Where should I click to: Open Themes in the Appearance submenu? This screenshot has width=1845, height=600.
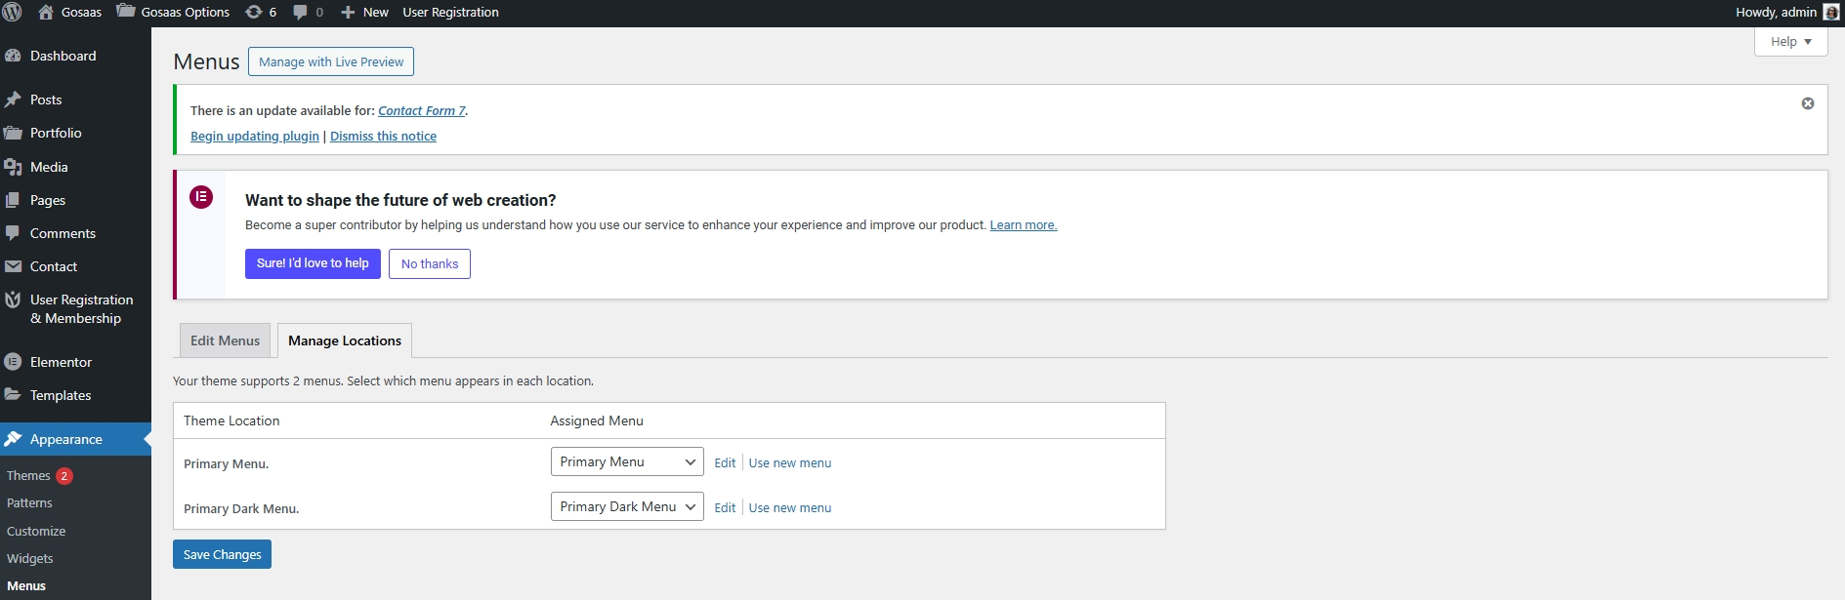(28, 476)
